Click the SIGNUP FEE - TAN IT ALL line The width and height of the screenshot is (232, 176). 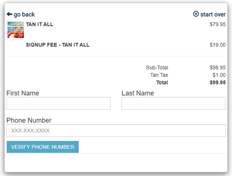58,45
